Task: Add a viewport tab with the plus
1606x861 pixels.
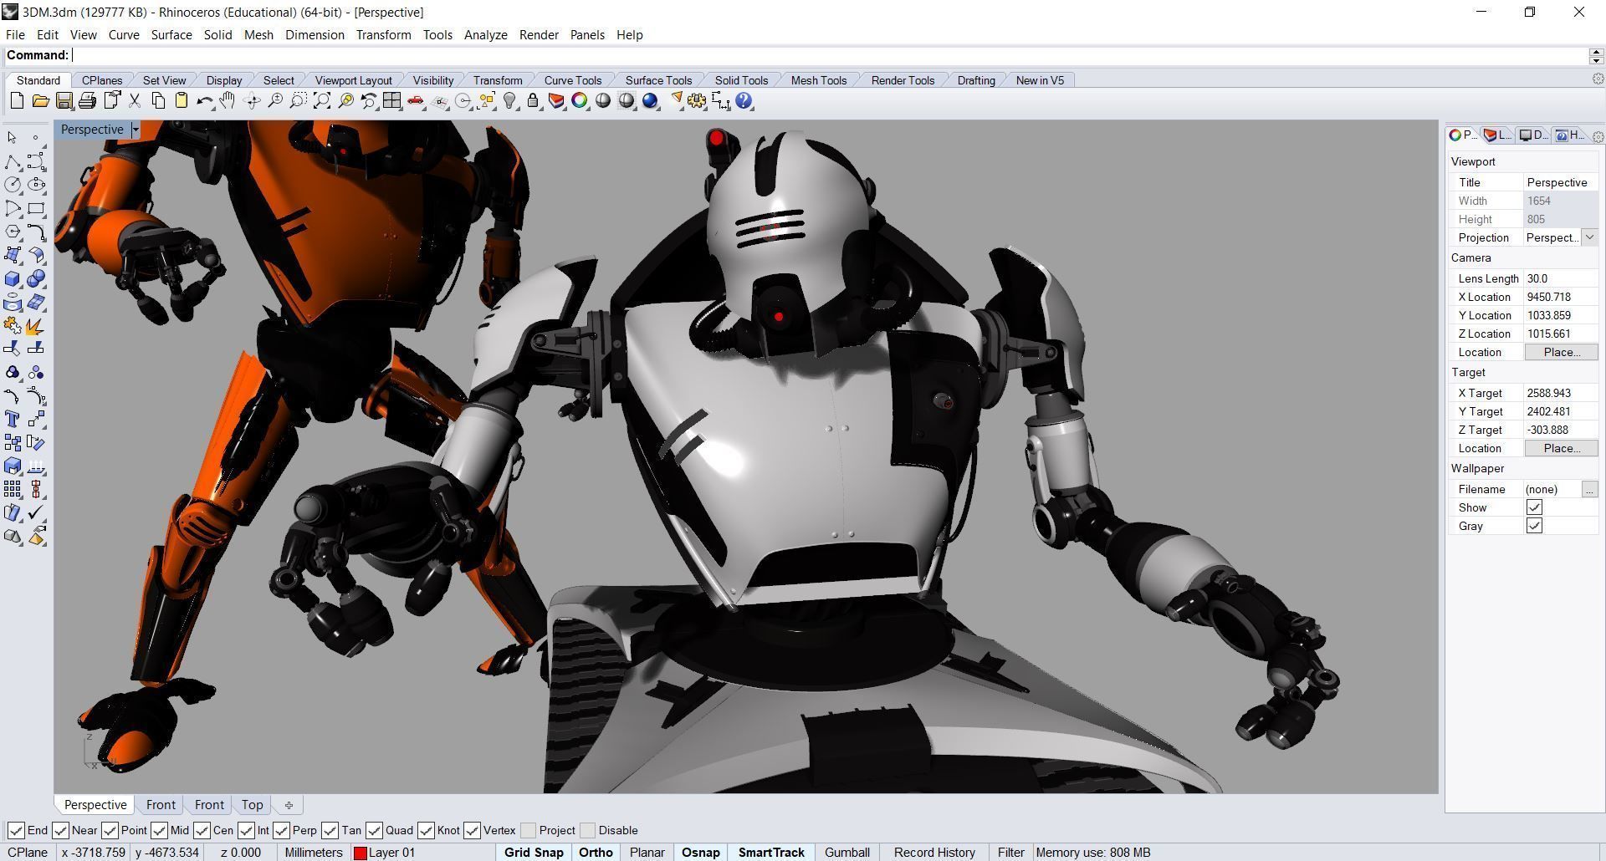Action: tap(289, 805)
